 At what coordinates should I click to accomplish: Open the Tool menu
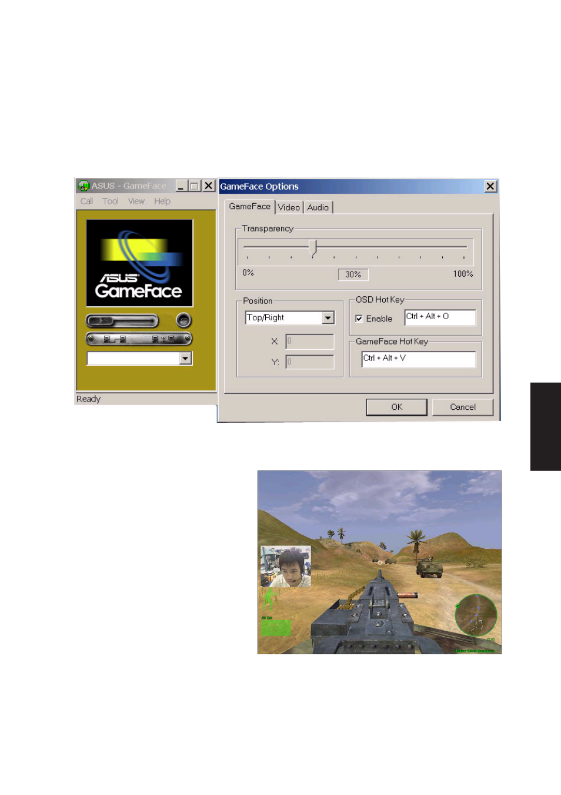111,201
